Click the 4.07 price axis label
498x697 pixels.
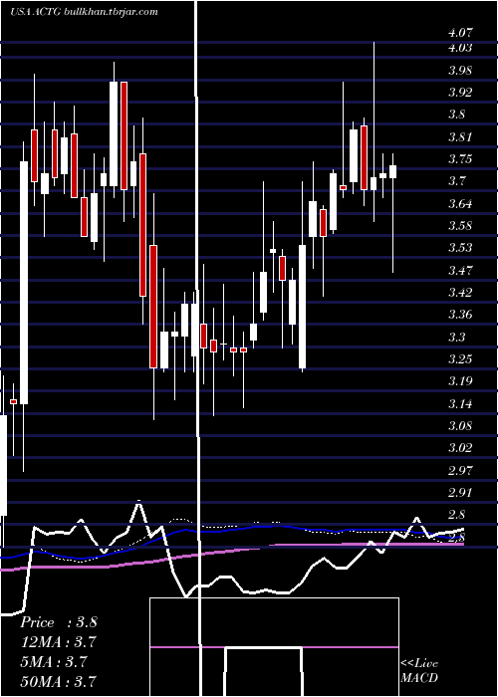pyautogui.click(x=460, y=32)
